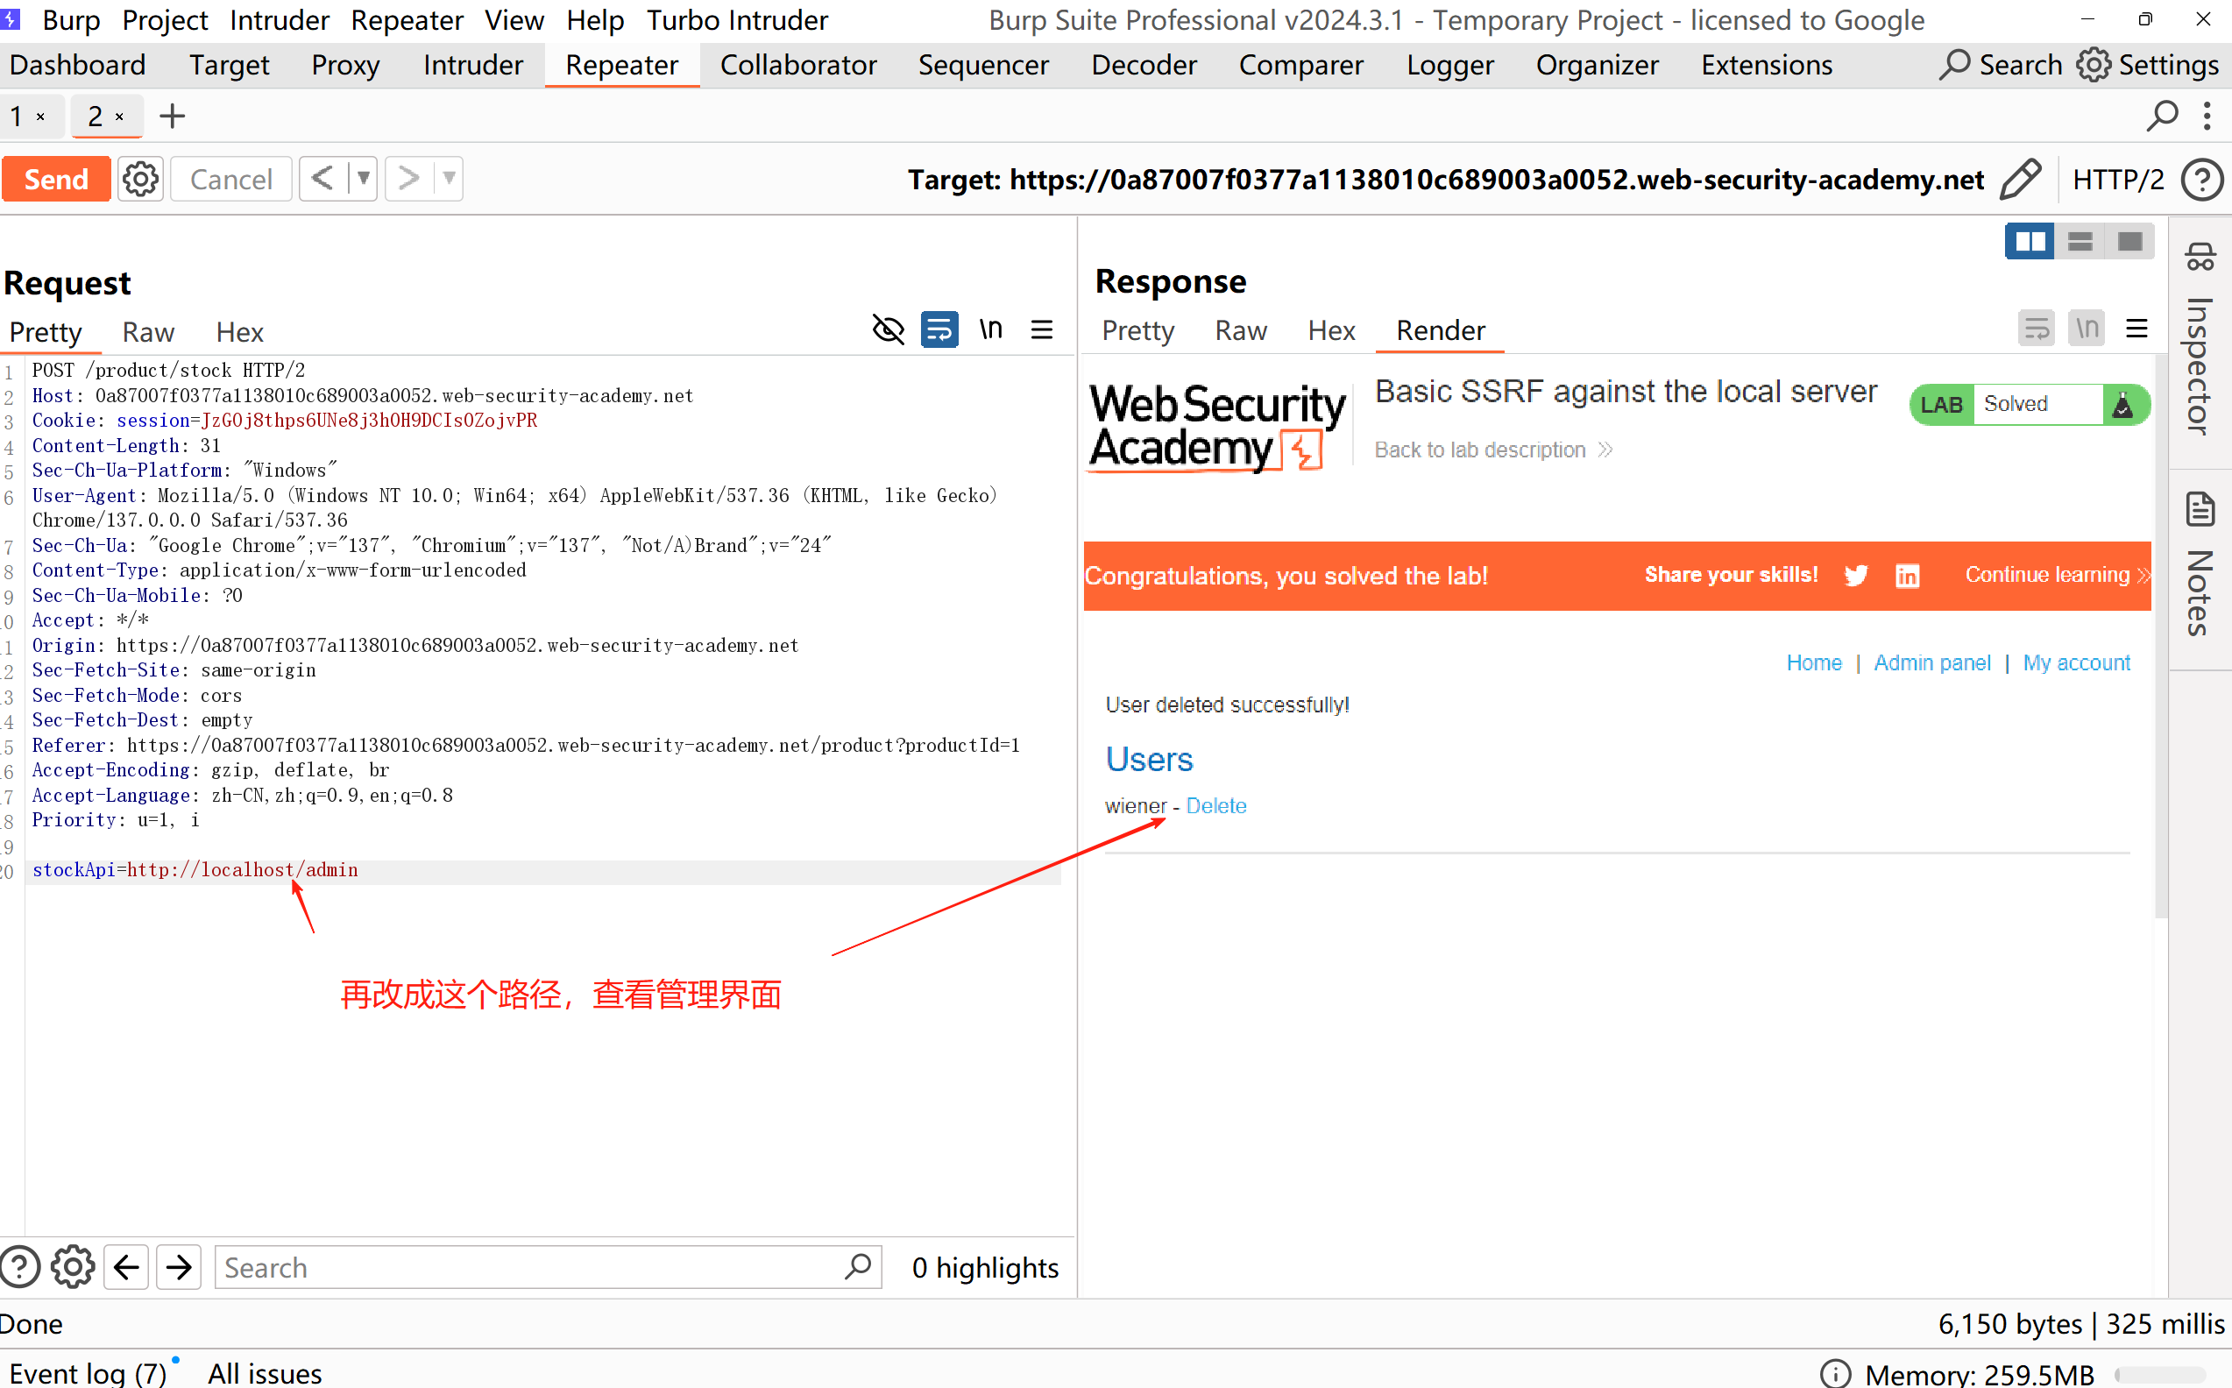
Task: Click the Delete link beside wiener
Action: tap(1216, 806)
